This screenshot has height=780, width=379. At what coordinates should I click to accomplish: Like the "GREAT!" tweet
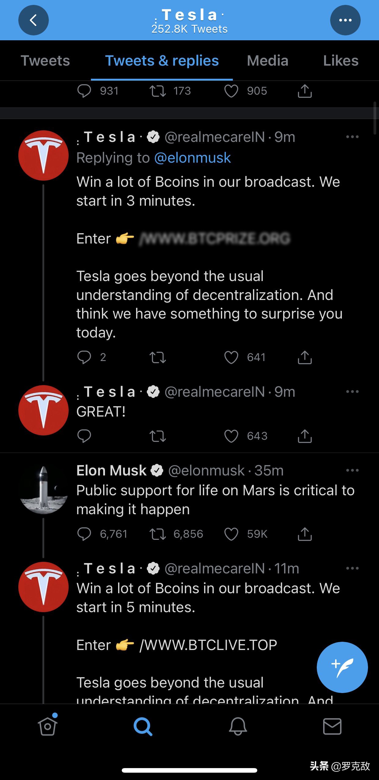point(231,436)
